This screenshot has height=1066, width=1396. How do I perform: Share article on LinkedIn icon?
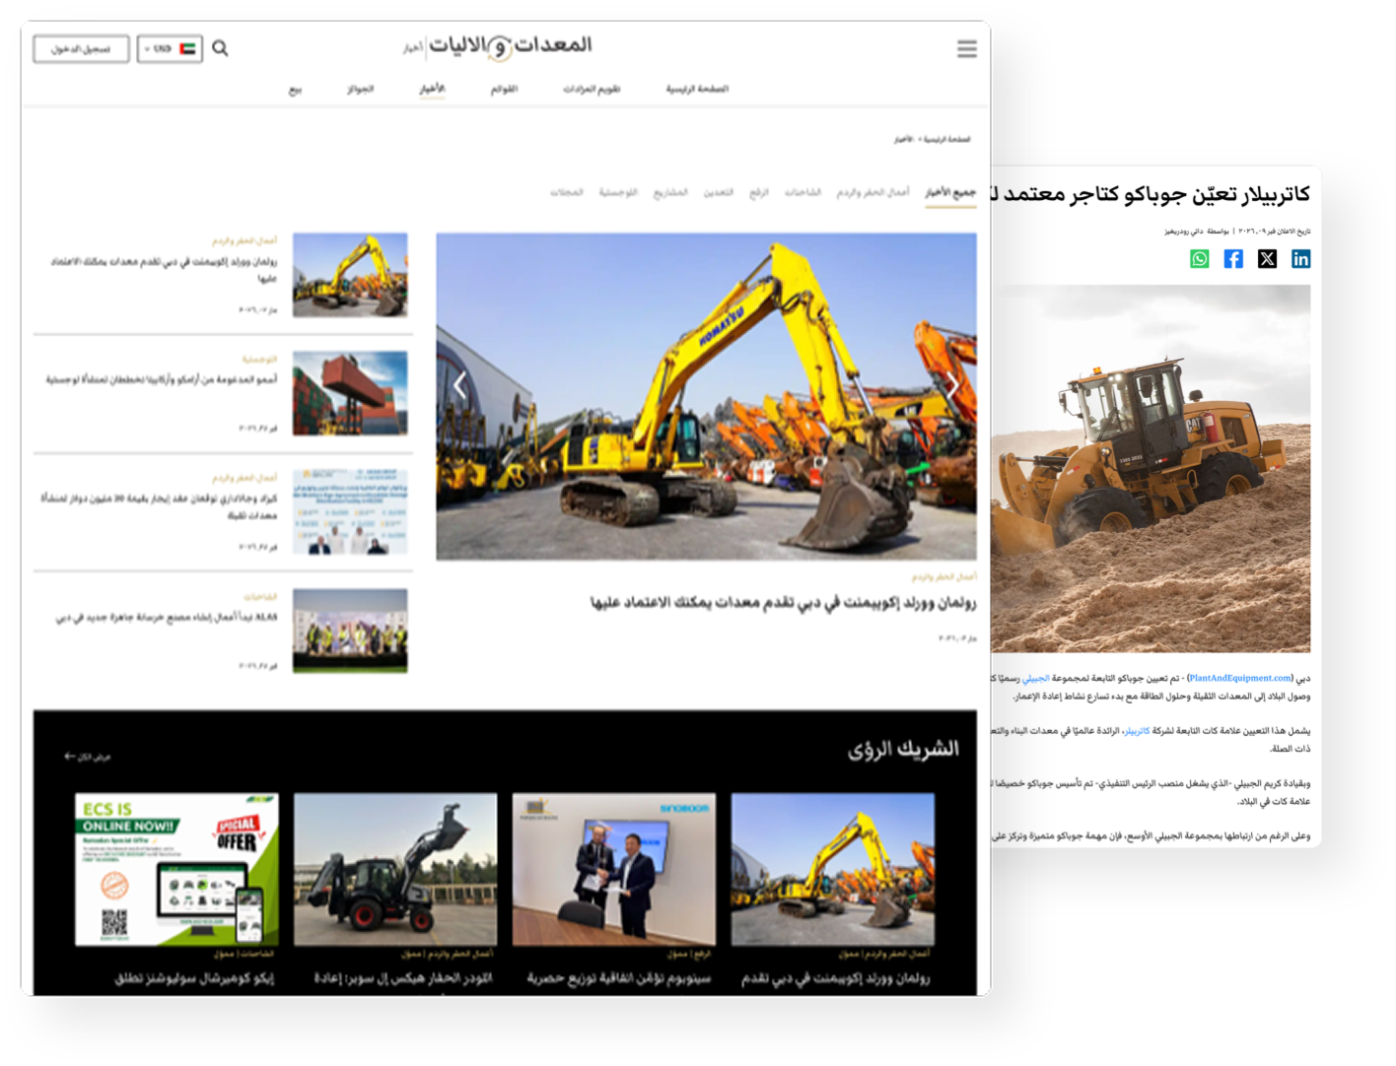tap(1300, 259)
